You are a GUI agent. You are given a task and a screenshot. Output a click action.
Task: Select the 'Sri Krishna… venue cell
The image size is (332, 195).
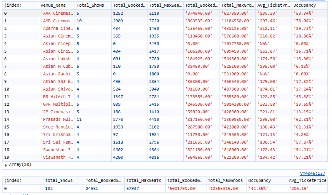coord(57,135)
